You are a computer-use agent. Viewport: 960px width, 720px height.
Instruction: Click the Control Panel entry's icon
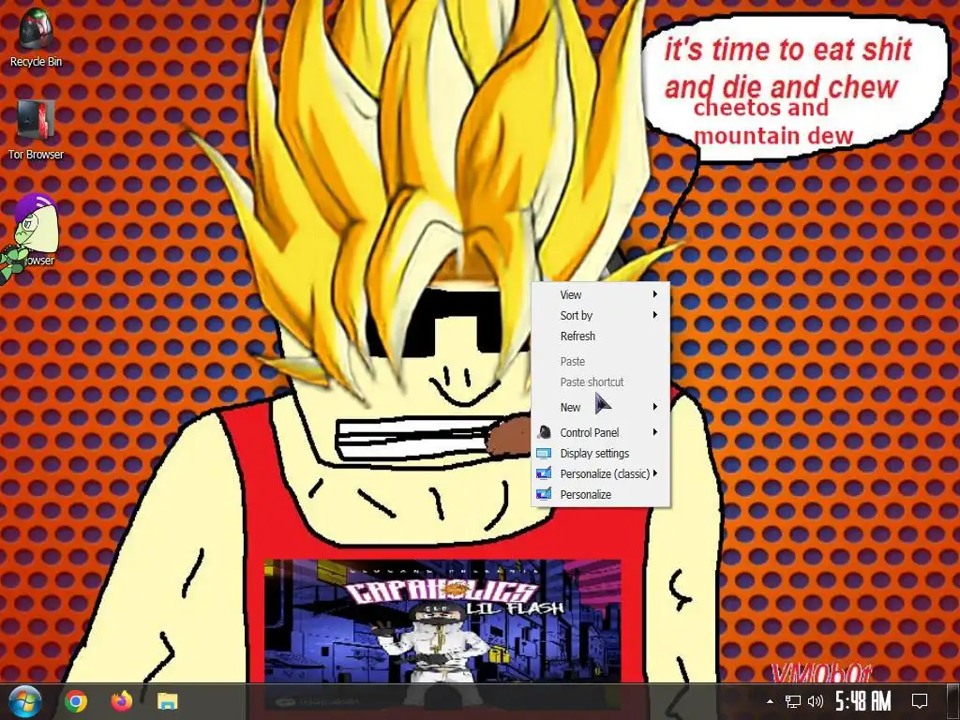coord(544,433)
